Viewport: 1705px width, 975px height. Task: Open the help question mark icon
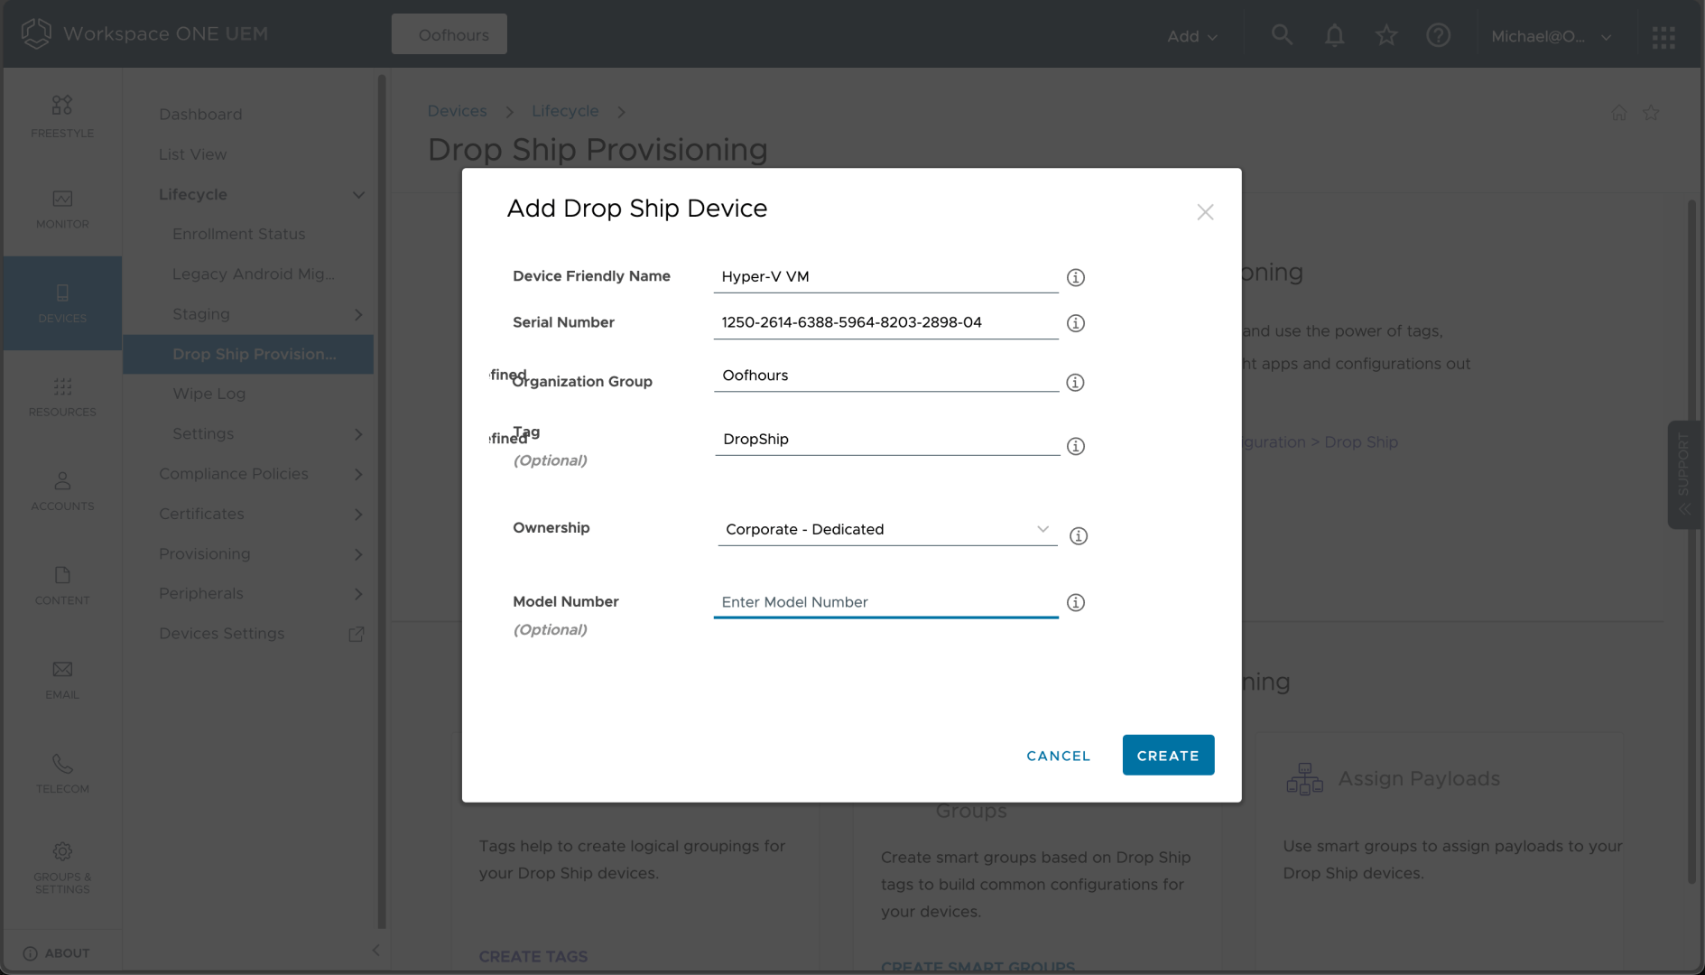pyautogui.click(x=1438, y=35)
